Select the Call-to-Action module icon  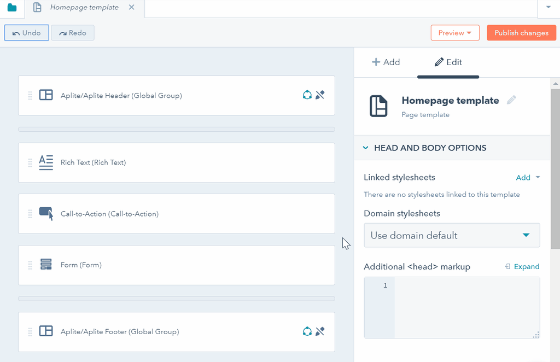[46, 213]
